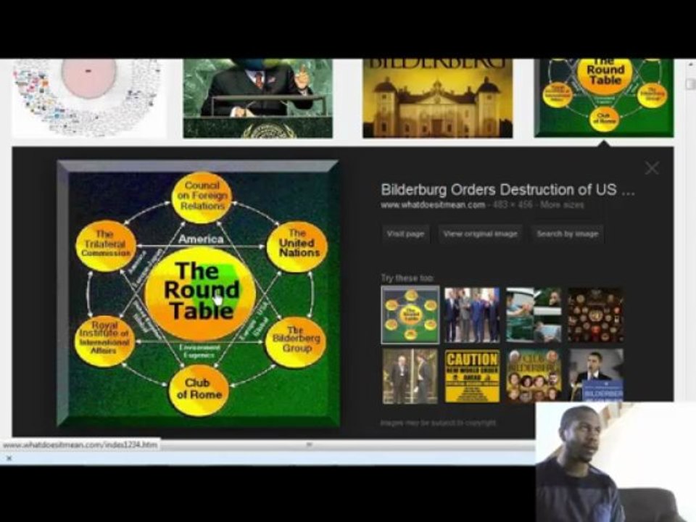Click the horizontal scrollbar at page bottom
The height and width of the screenshot is (522, 696).
click(309, 444)
